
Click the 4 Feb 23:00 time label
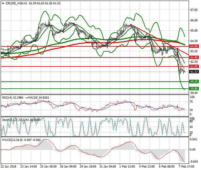click(x=147, y=167)
